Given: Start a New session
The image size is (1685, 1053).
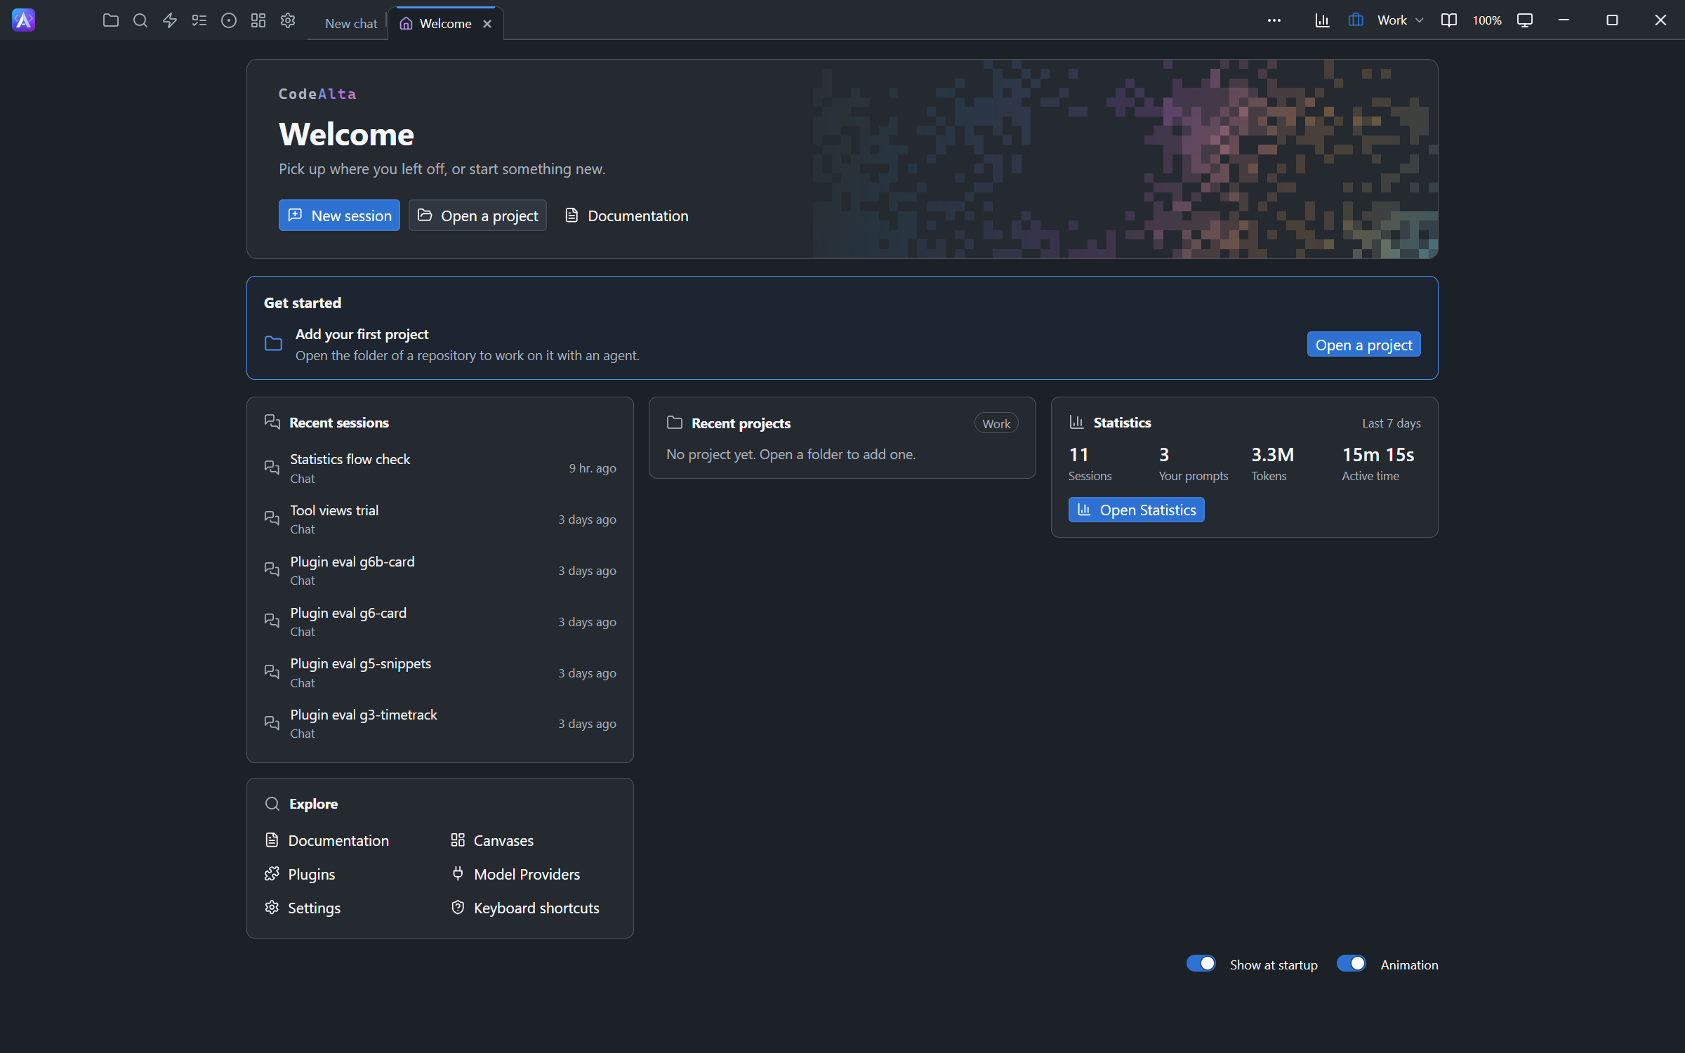Looking at the screenshot, I should click(339, 216).
